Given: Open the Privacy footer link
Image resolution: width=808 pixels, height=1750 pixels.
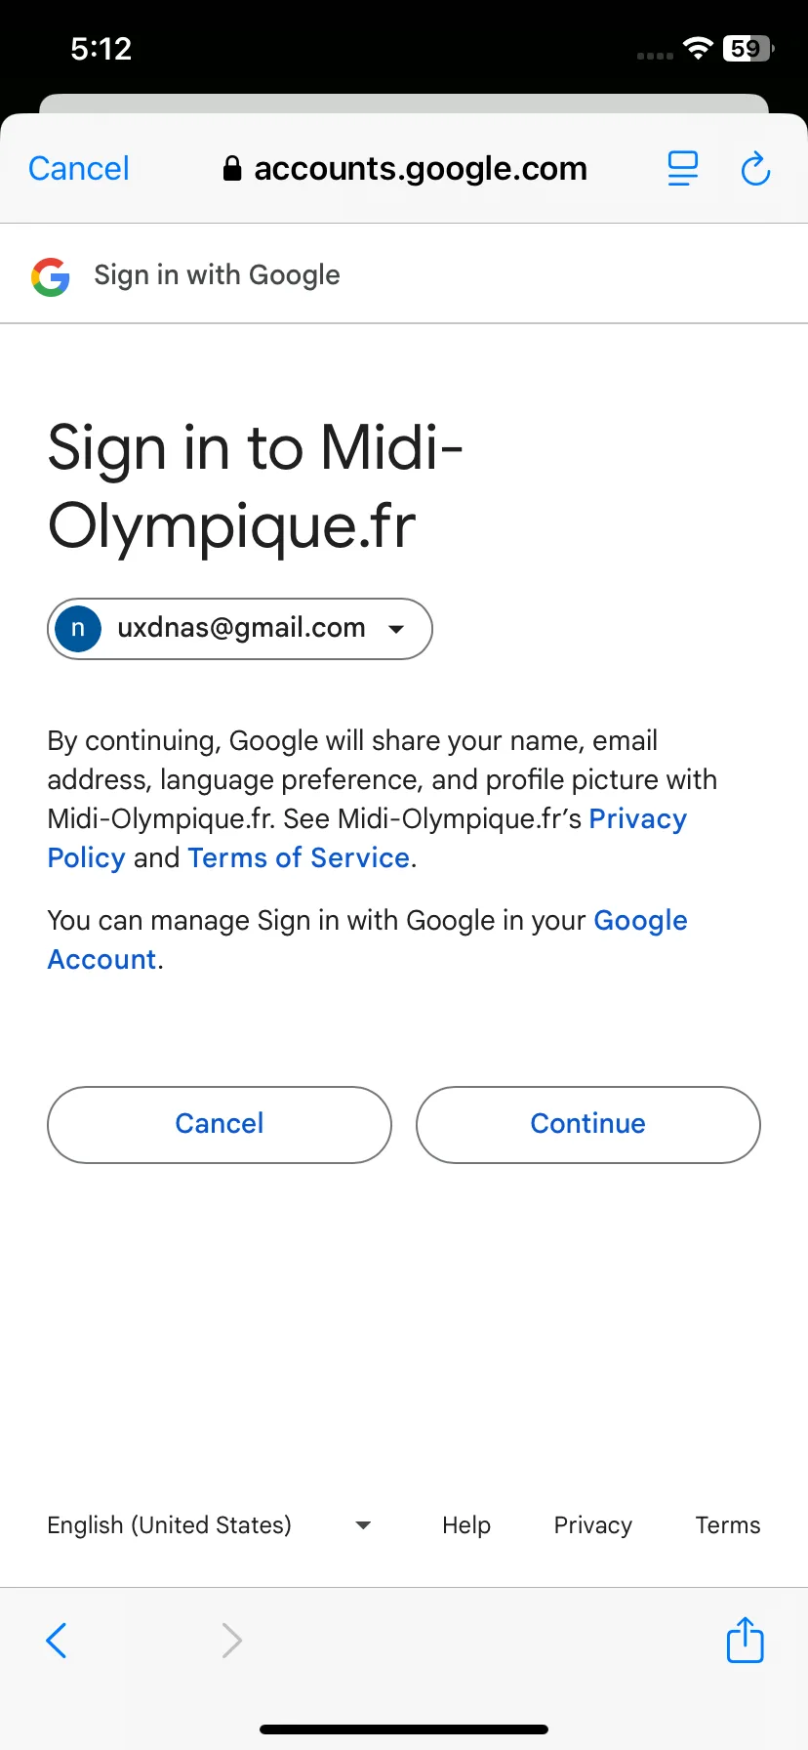Looking at the screenshot, I should pos(593,1525).
